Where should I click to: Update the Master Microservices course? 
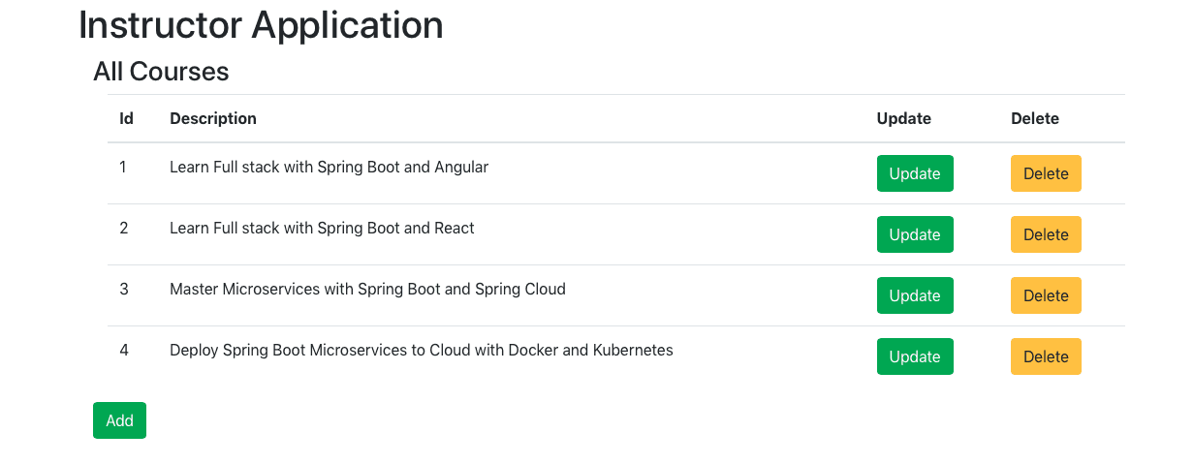coord(915,295)
